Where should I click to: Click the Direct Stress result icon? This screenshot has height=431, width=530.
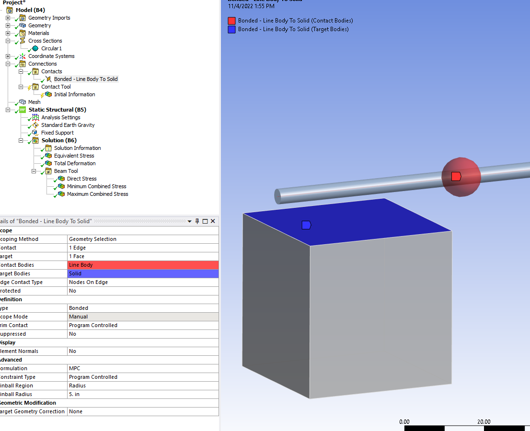click(x=61, y=179)
